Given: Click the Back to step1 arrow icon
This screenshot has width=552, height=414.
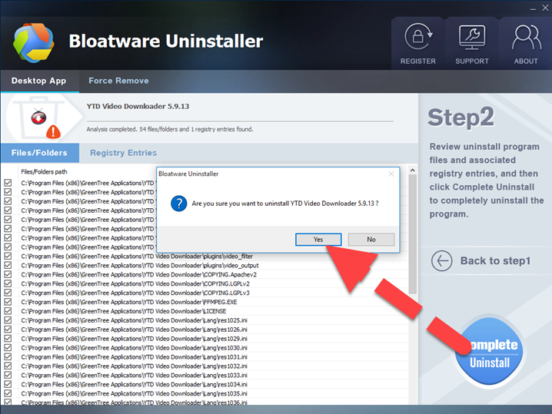Looking at the screenshot, I should 441,260.
